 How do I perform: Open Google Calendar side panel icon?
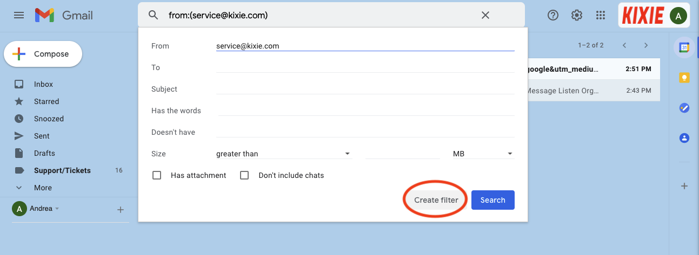(x=684, y=47)
